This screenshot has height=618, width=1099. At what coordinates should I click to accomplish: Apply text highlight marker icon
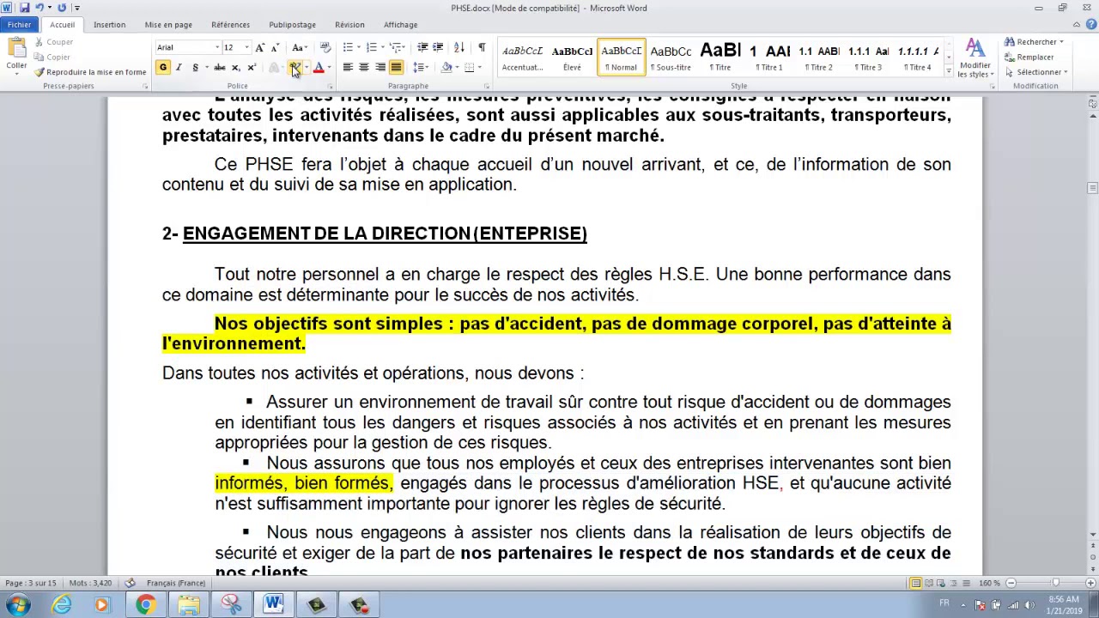(294, 68)
